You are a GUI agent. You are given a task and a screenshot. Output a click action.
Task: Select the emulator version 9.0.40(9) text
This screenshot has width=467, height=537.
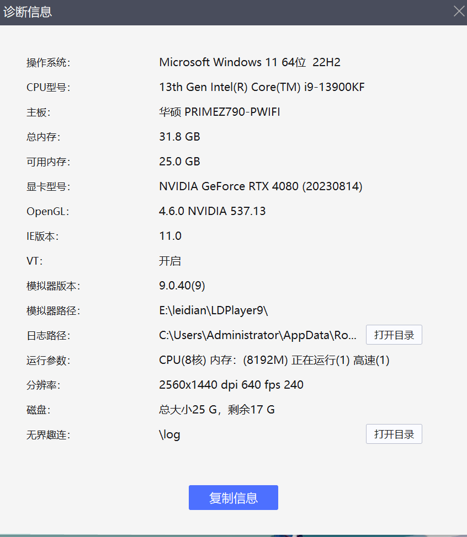(182, 286)
